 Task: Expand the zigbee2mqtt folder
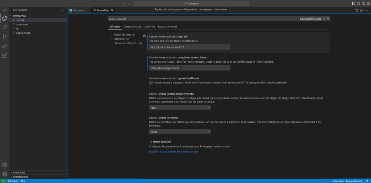(x=38, y=33)
